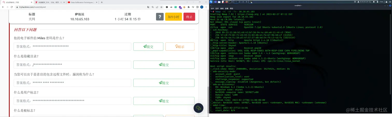Click the 回答以下问题 heading
The height and width of the screenshot is (117, 392).
pyautogui.click(x=25, y=30)
